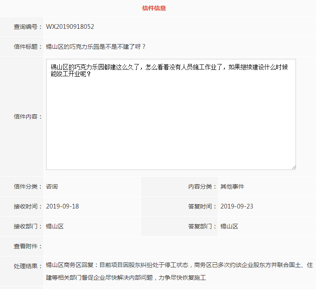Click the 其他事件 content category value

(232, 186)
